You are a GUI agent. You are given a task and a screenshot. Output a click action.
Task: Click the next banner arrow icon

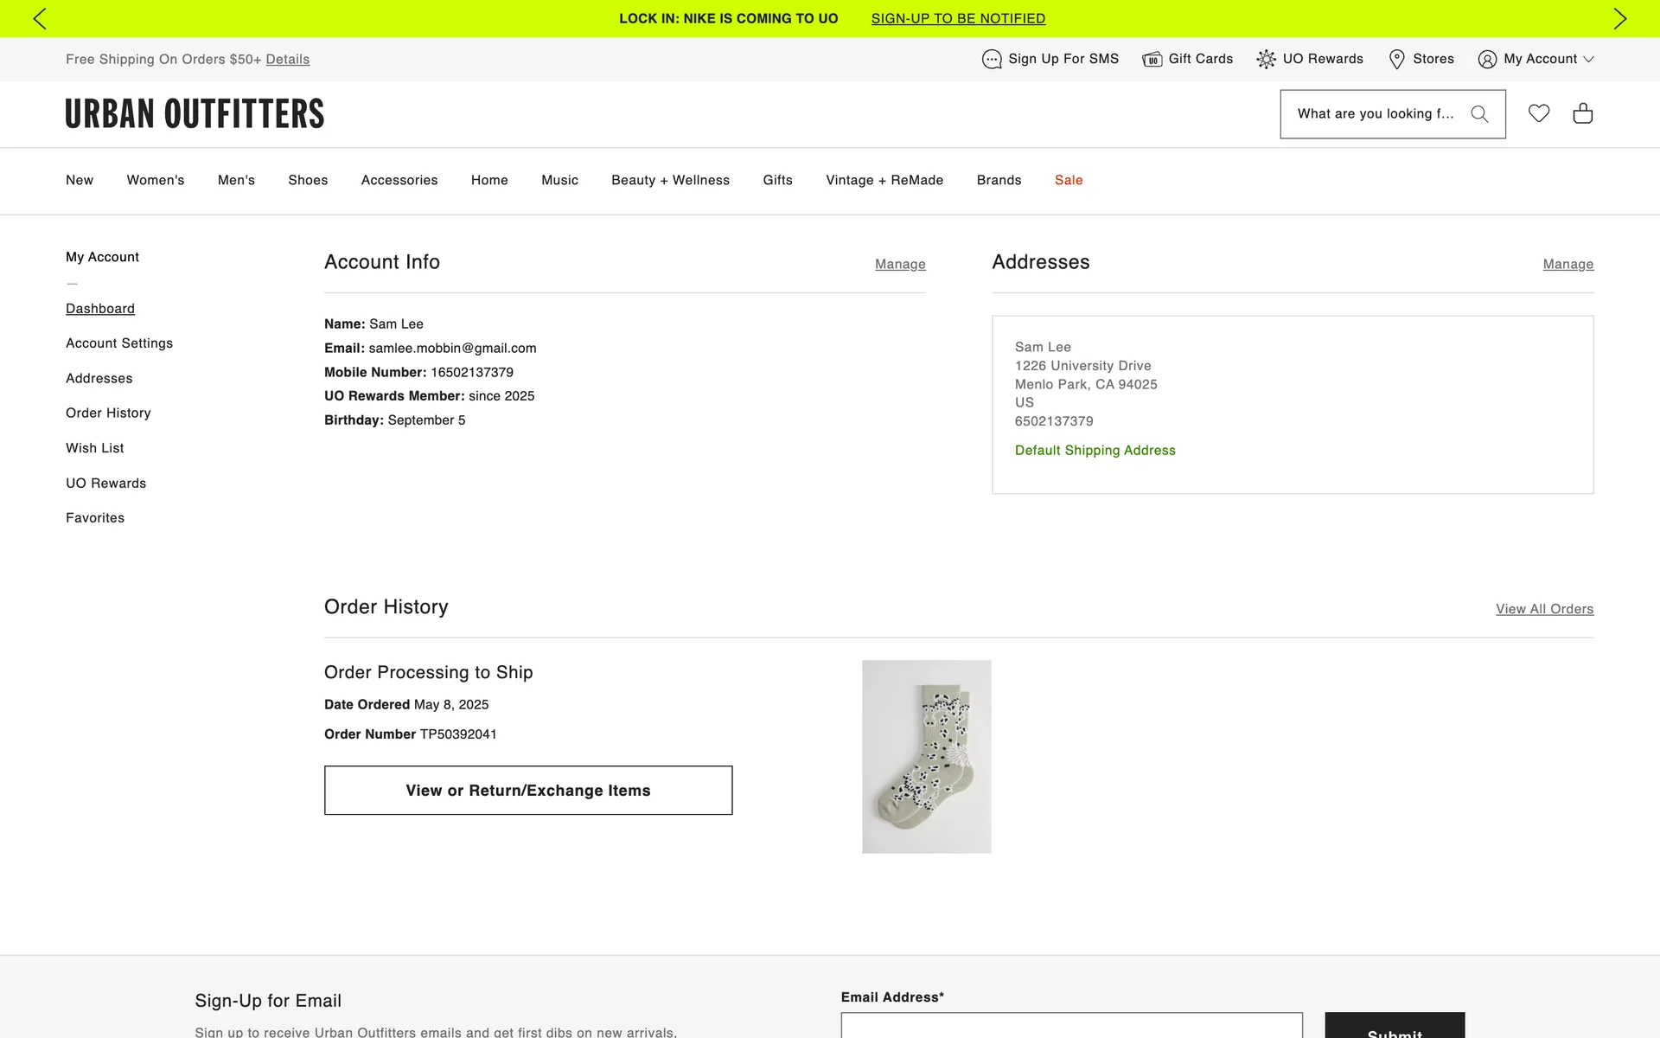(x=1619, y=19)
